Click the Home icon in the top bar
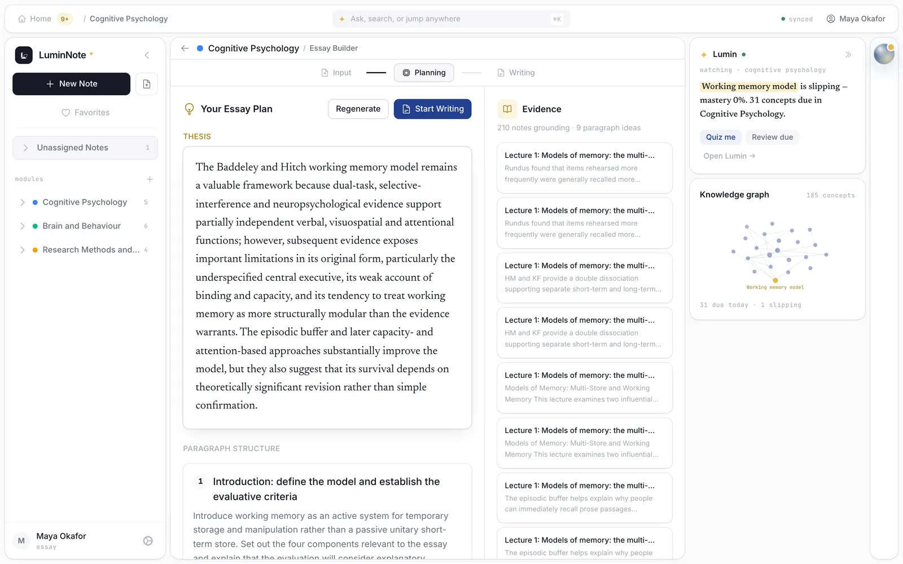903x564 pixels. click(22, 19)
